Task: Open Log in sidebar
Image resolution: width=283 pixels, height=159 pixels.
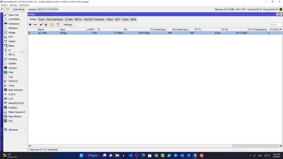Action: 11,77
